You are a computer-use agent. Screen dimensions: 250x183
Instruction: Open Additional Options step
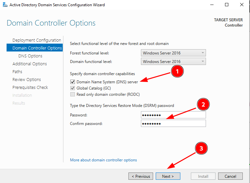click(x=30, y=64)
